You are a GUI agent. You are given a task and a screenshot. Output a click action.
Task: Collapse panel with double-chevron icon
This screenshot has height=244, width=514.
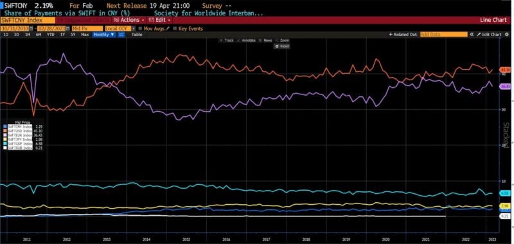472,34
